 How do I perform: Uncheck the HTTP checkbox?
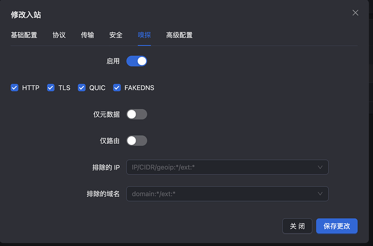(x=15, y=88)
